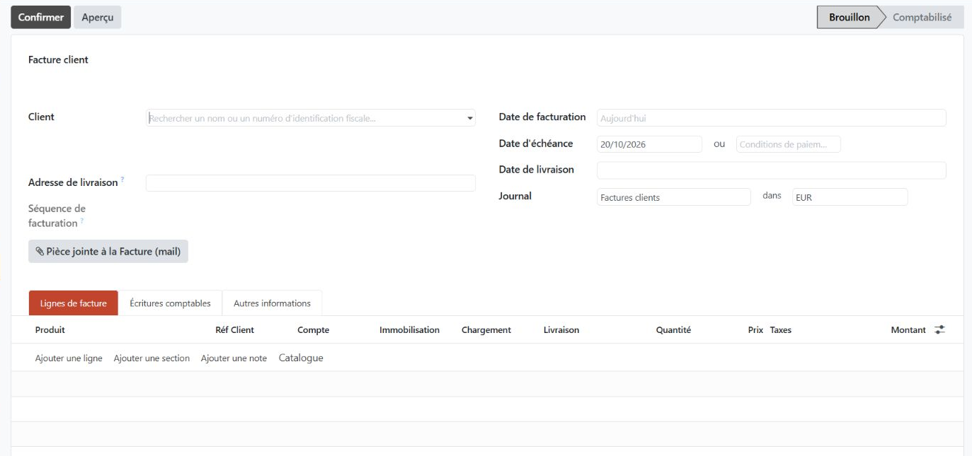Viewport: 972px width, 456px height.
Task: Click the Taxes column header
Action: [x=781, y=330]
